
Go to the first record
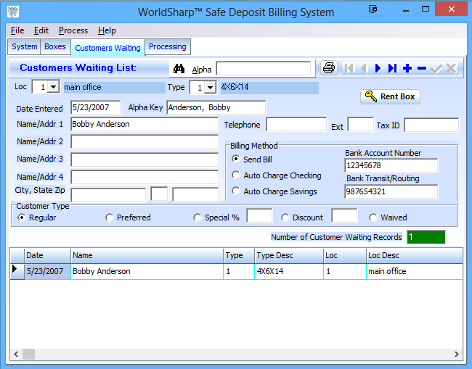[349, 68]
